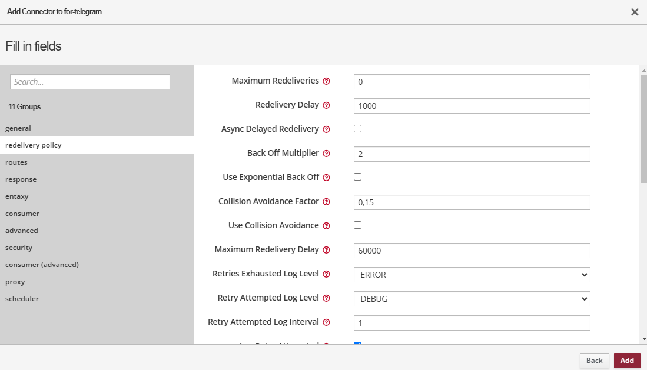Focus the groups Search field

point(90,82)
